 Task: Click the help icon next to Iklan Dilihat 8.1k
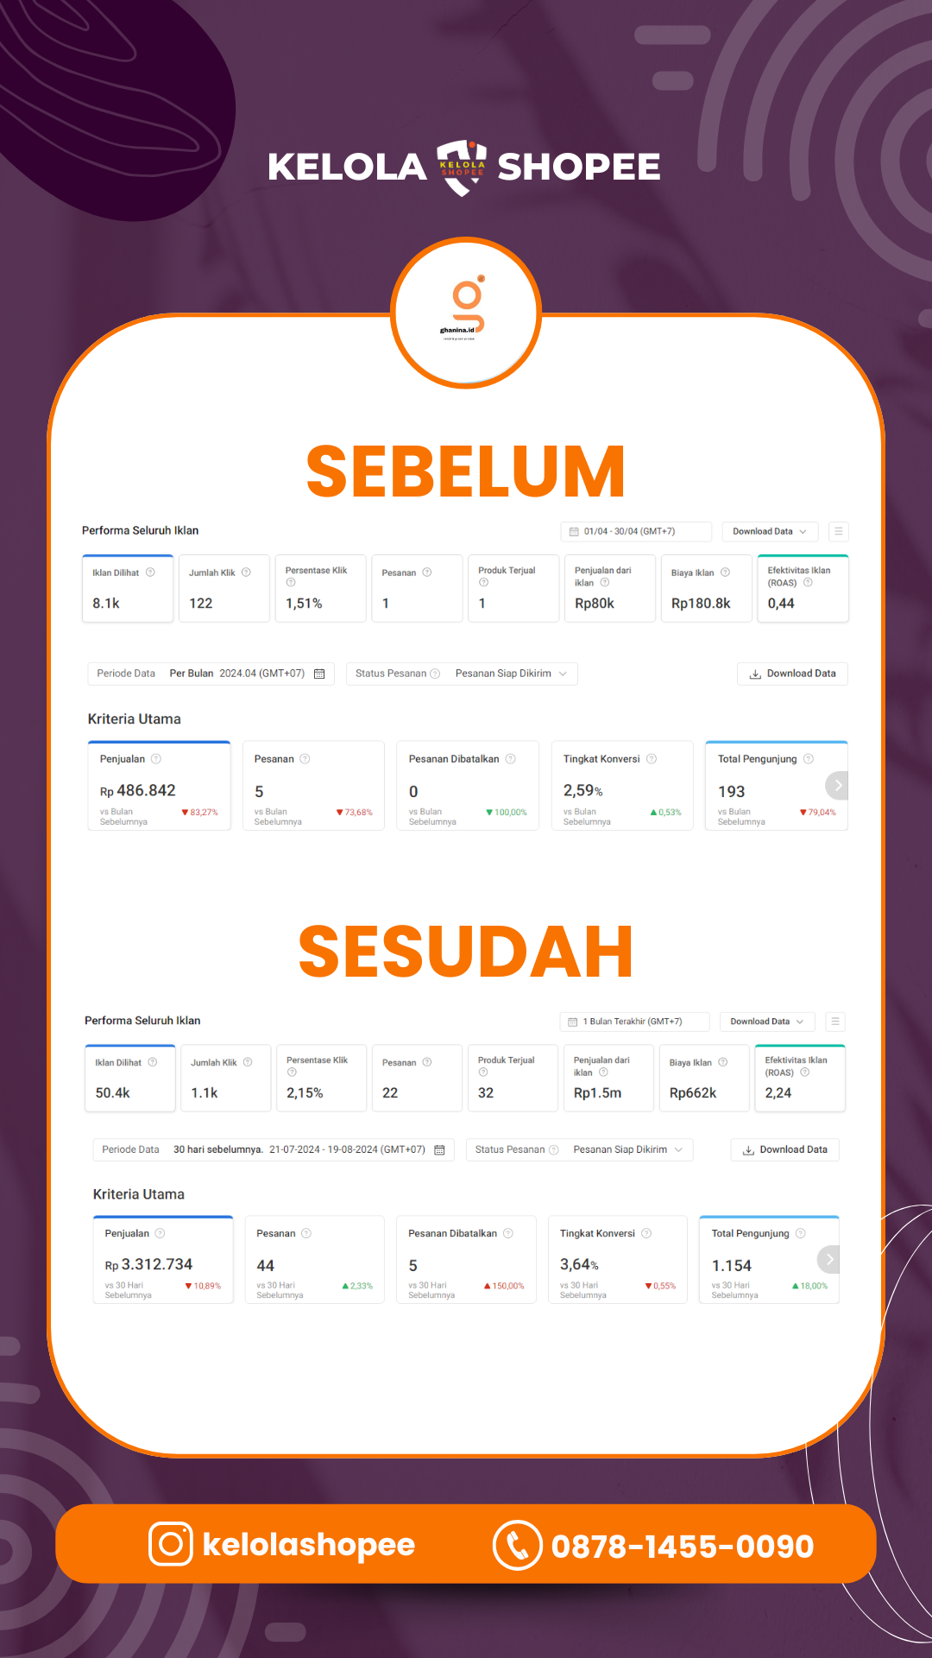coord(150,573)
